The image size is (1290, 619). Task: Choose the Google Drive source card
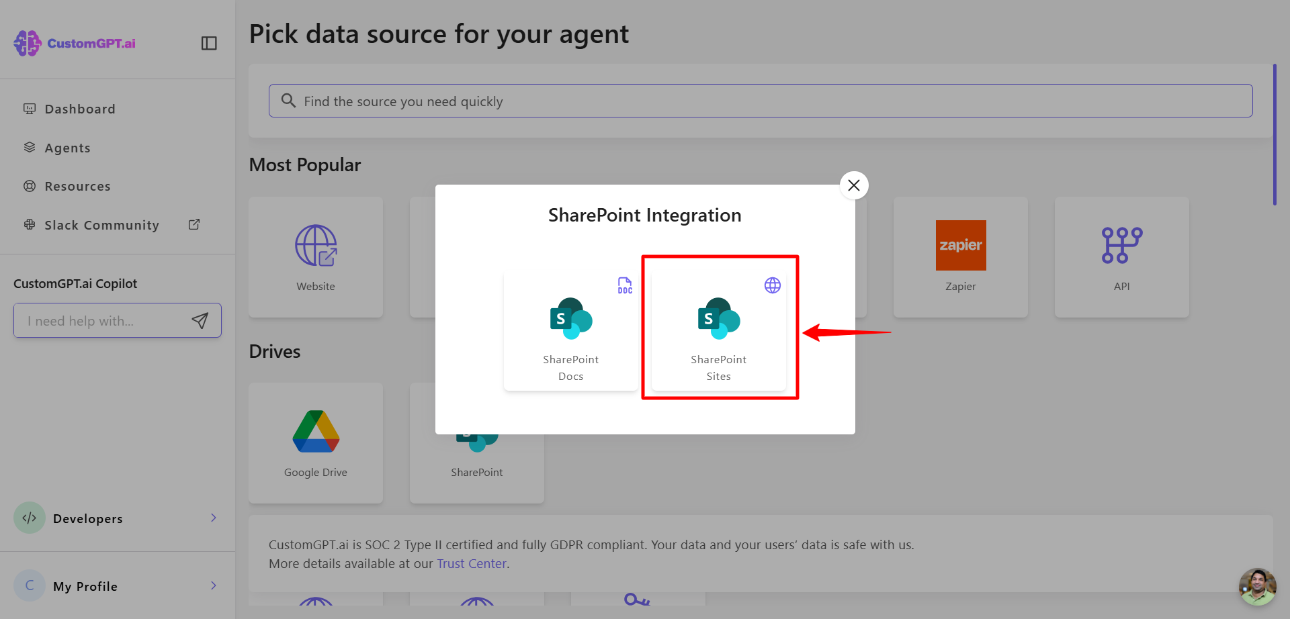(x=316, y=443)
